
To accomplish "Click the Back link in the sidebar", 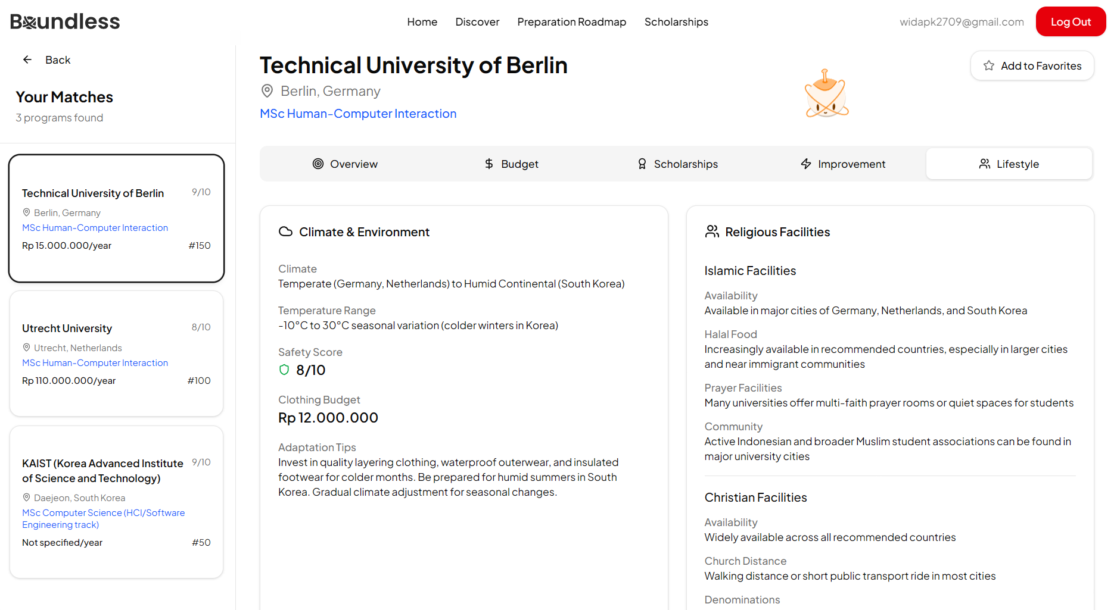I will (x=57, y=60).
